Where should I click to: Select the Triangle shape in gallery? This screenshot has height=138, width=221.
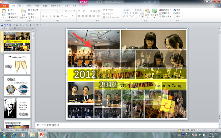pos(127,13)
